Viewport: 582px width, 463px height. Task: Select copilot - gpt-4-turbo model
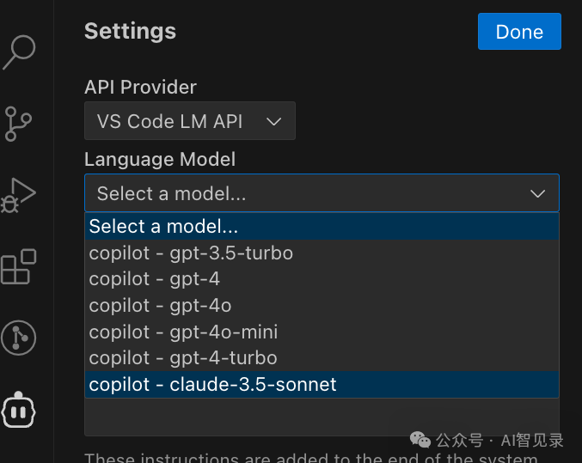183,357
